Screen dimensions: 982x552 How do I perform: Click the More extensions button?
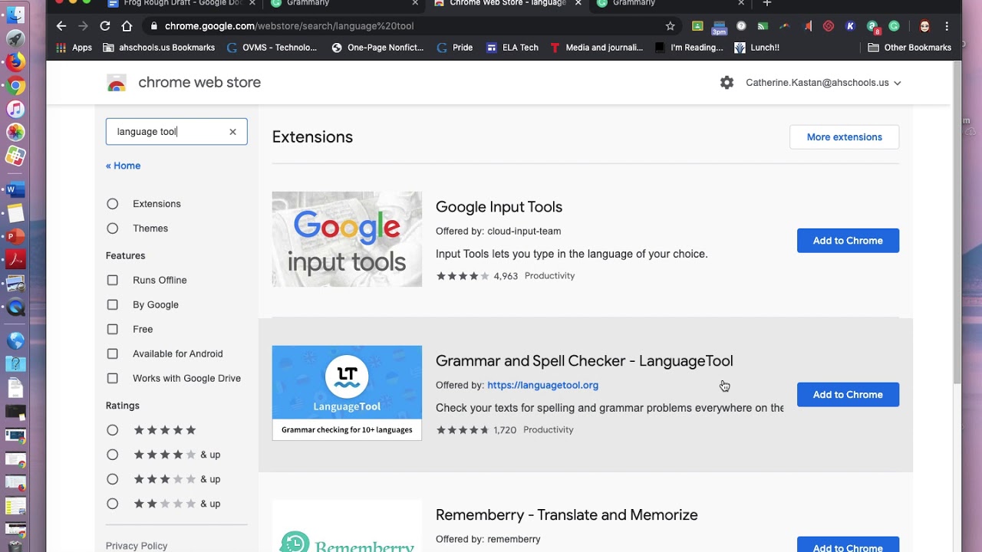click(844, 137)
